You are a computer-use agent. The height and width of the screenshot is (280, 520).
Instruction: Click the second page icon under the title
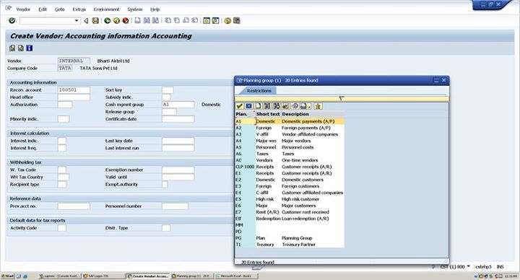[x=20, y=48]
